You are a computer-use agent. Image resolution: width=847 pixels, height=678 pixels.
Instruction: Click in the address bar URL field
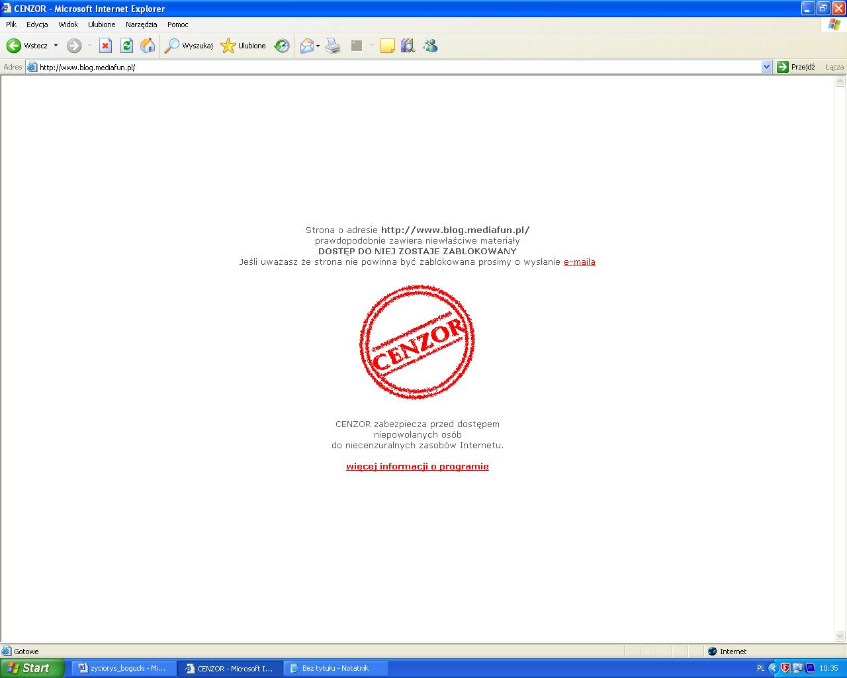(x=397, y=67)
